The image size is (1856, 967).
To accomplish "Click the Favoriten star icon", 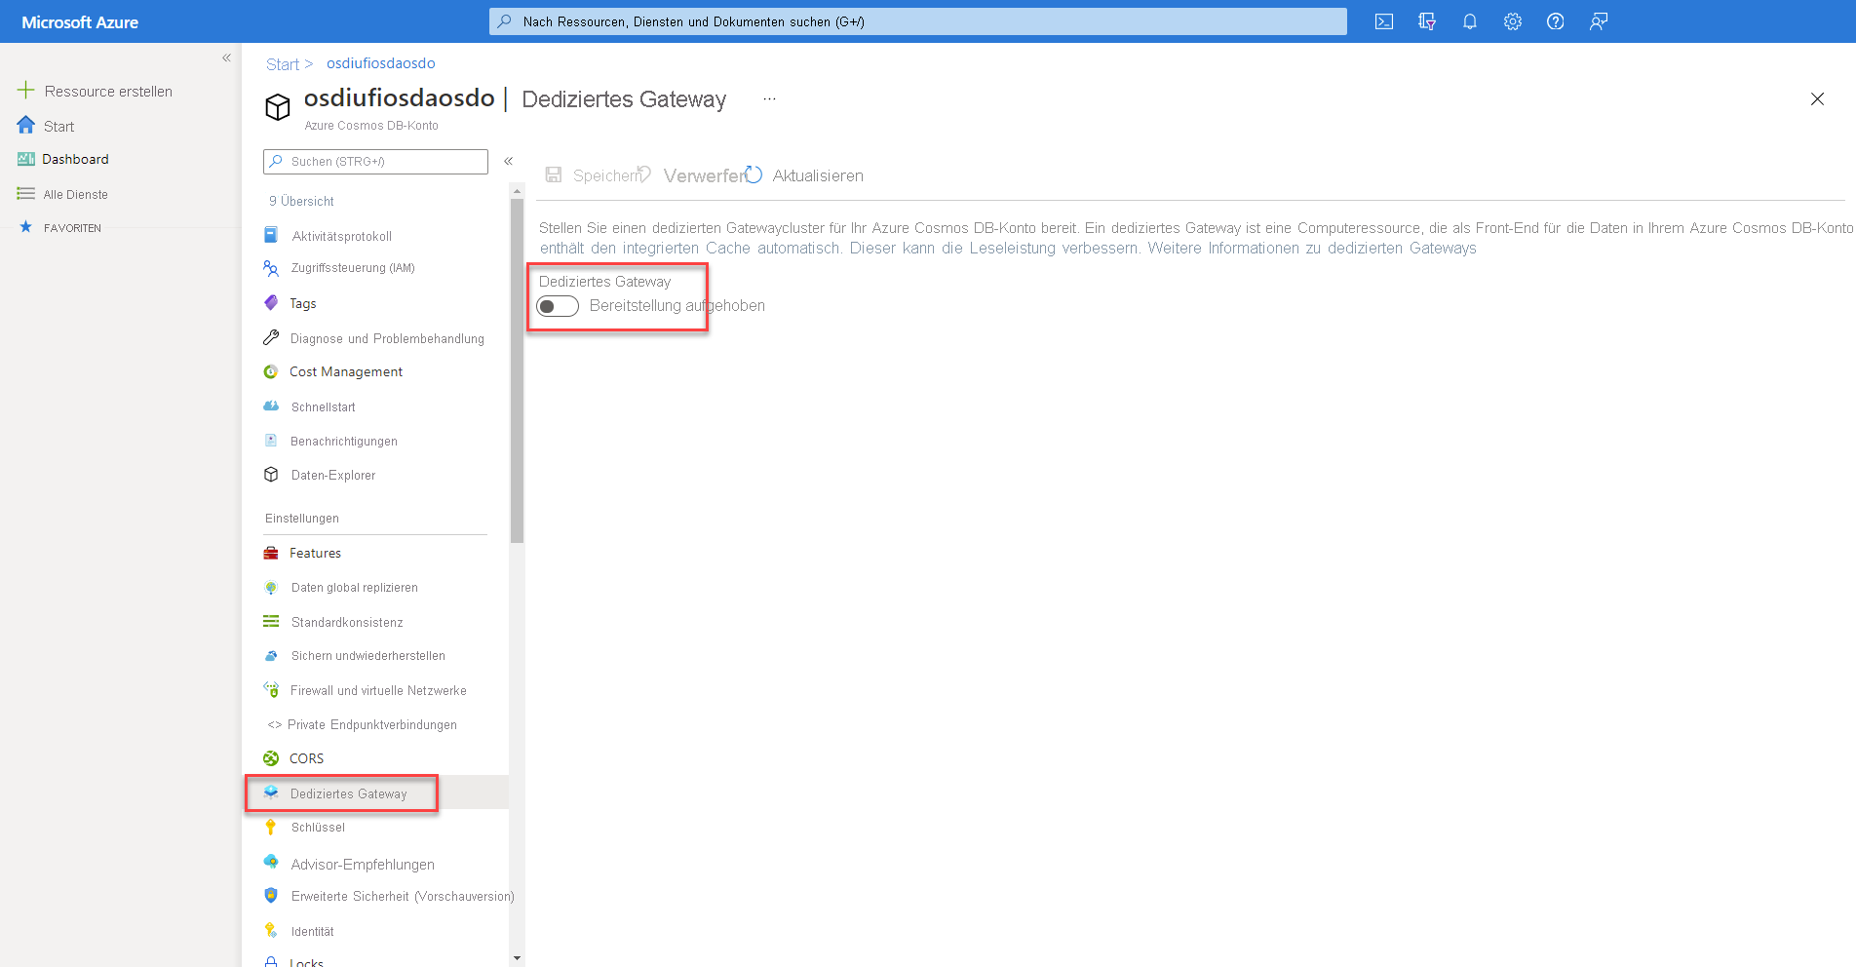I will click(26, 227).
